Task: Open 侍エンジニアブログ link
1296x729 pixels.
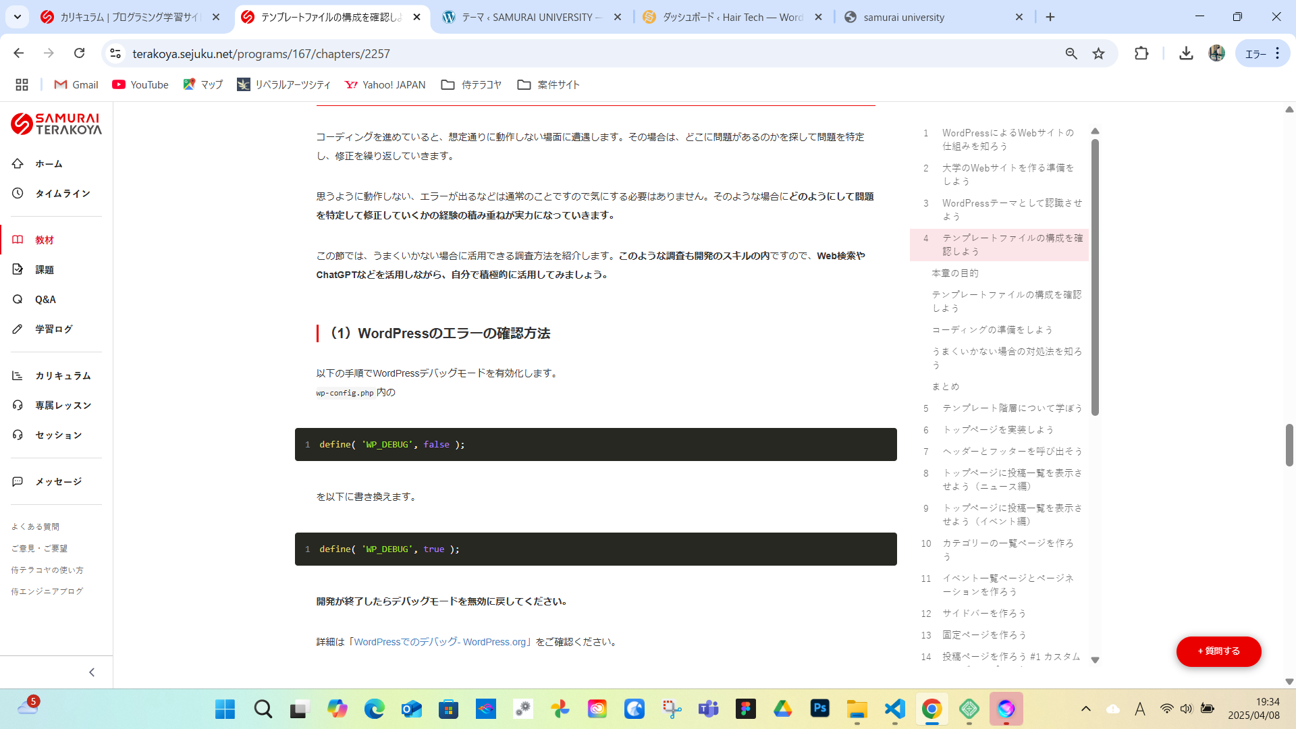Action: [47, 591]
